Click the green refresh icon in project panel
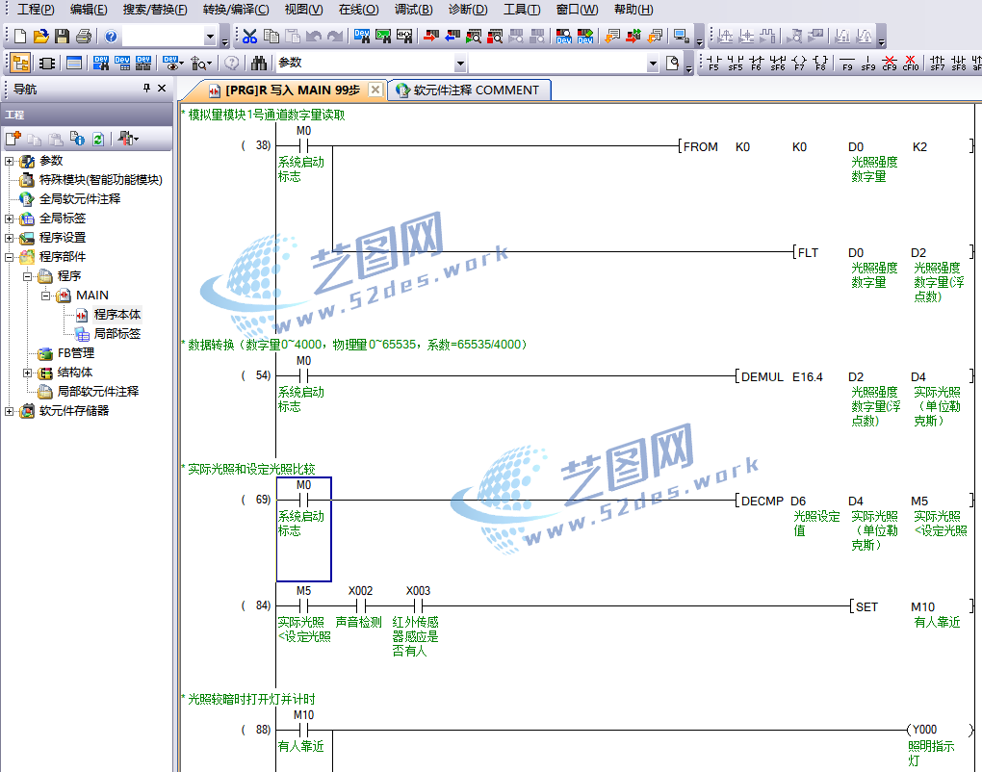982x772 pixels. pyautogui.click(x=97, y=139)
